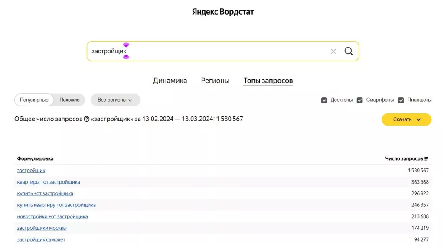Viewport: 444px width, 245px height.
Task: Switch to the Регионы tab
Action: click(x=215, y=81)
